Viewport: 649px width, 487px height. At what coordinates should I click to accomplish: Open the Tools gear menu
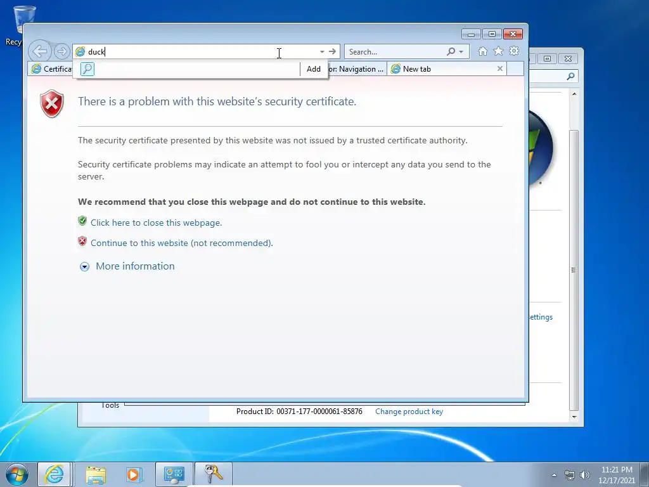coord(514,51)
